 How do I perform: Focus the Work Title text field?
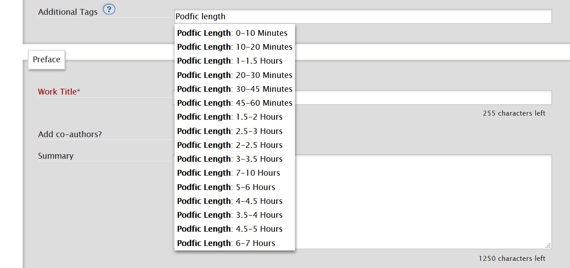[422, 97]
